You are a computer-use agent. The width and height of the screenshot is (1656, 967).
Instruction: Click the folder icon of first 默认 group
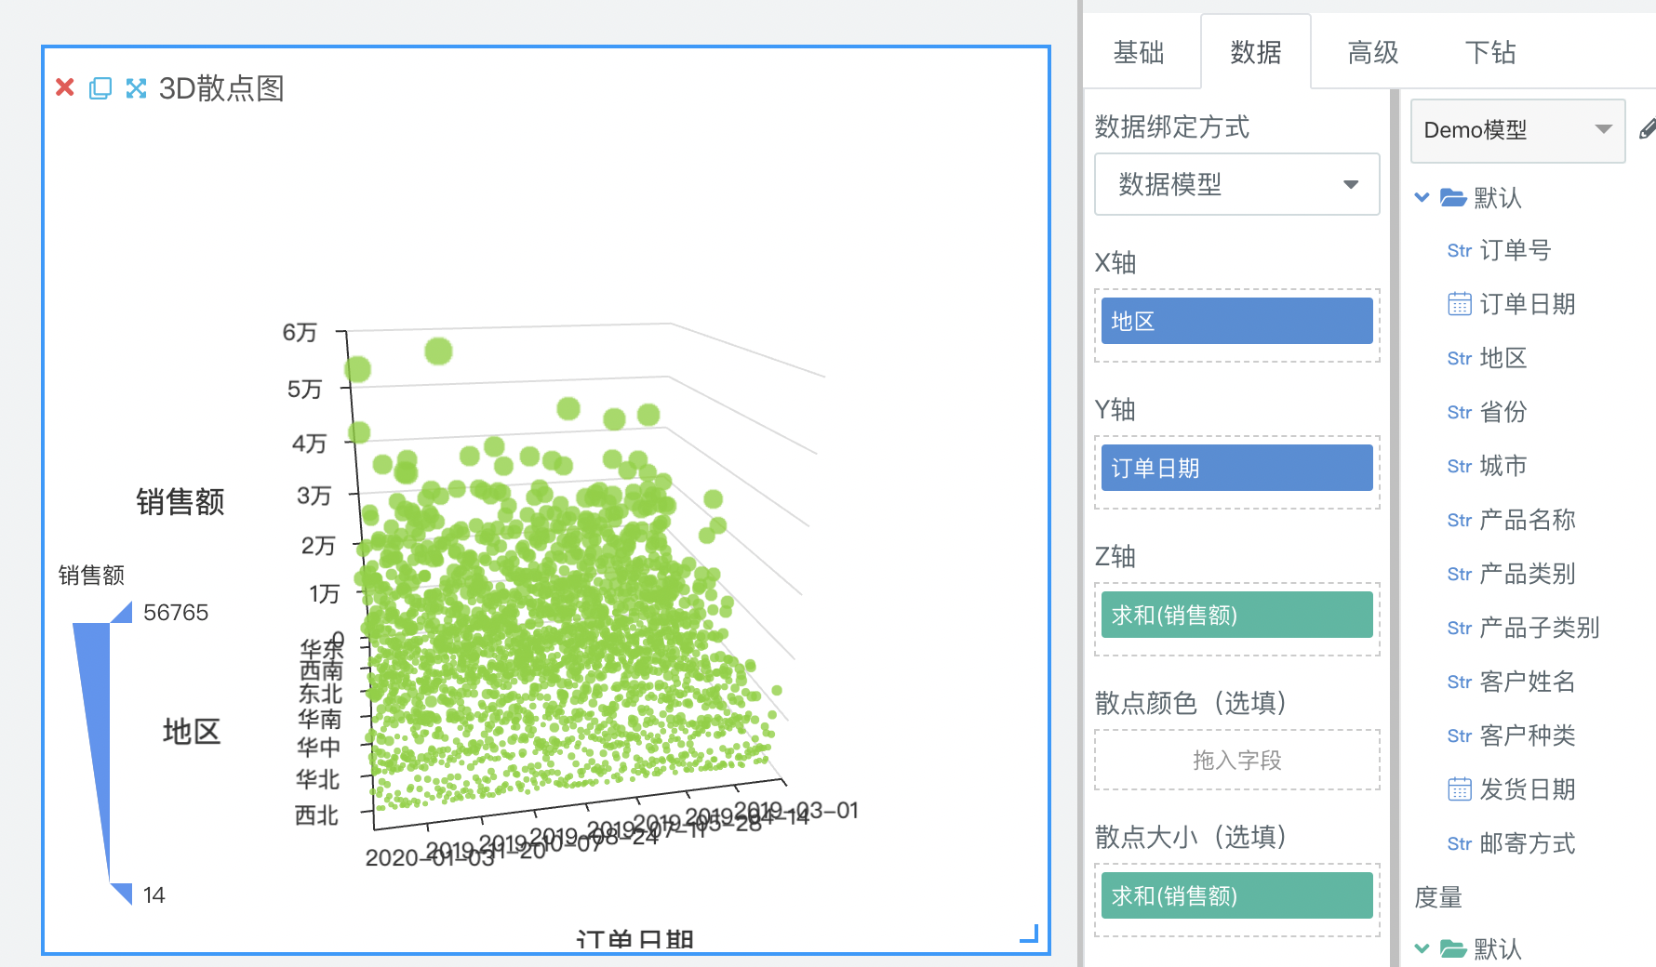tap(1453, 197)
